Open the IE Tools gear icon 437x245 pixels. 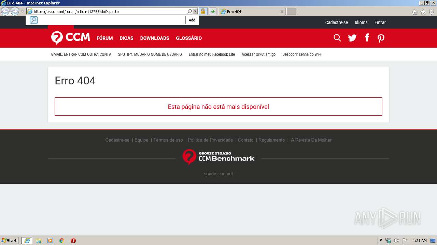(432, 12)
